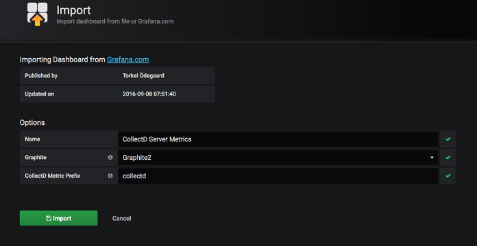
Task: Cancel the dashboard import
Action: tap(122, 219)
